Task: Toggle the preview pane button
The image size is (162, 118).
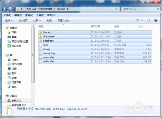Action: (149, 20)
